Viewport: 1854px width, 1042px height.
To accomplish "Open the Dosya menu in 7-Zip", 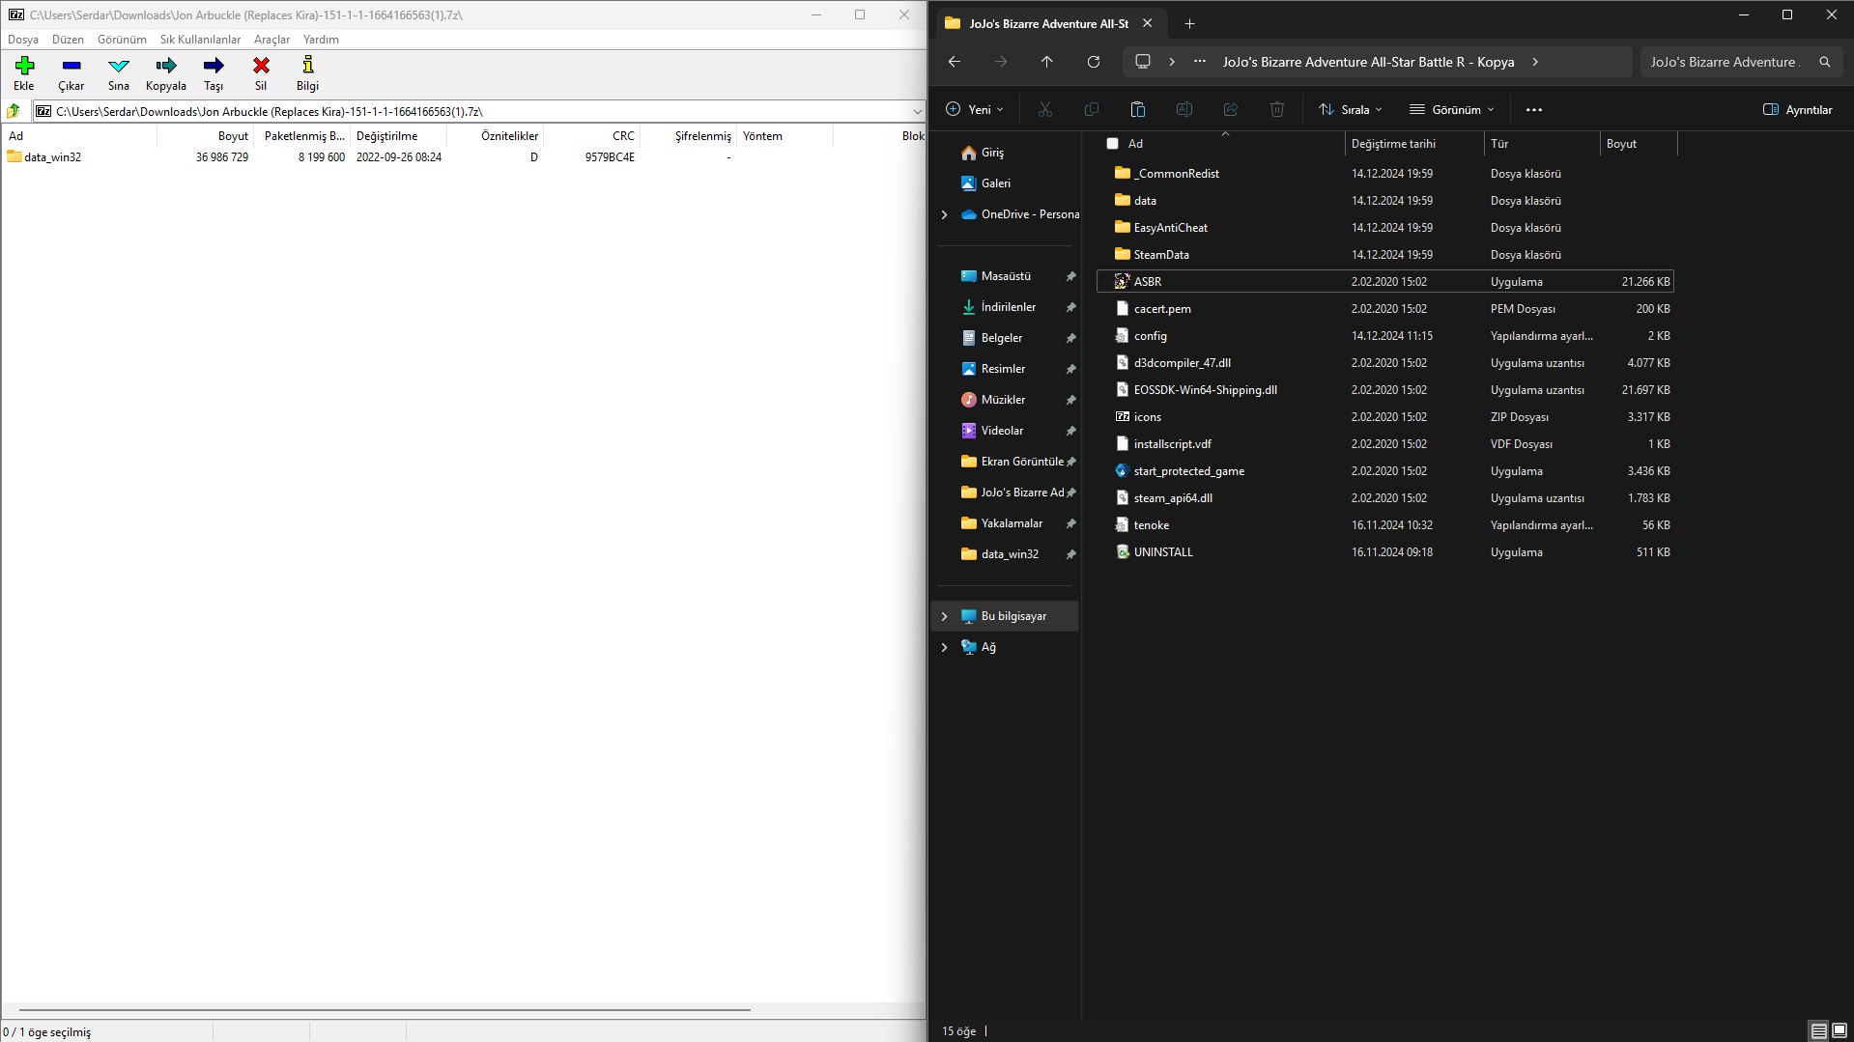I will pyautogui.click(x=23, y=40).
